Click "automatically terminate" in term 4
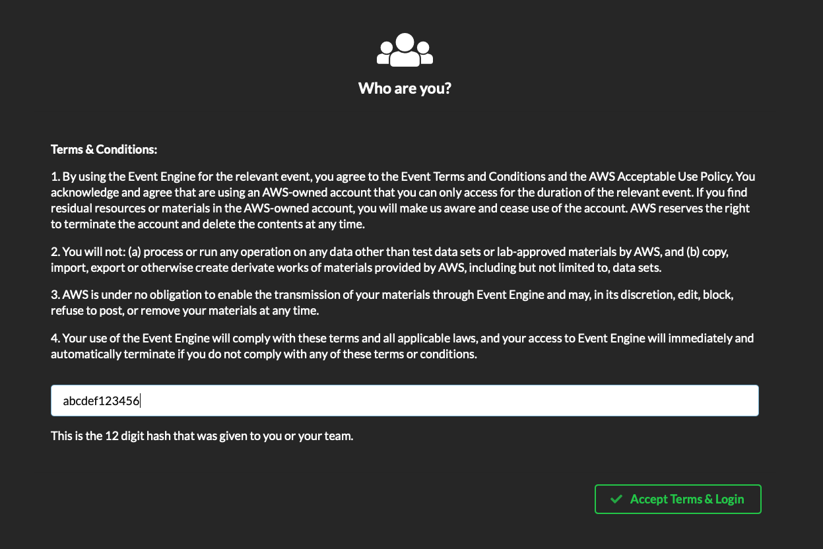 coord(106,354)
